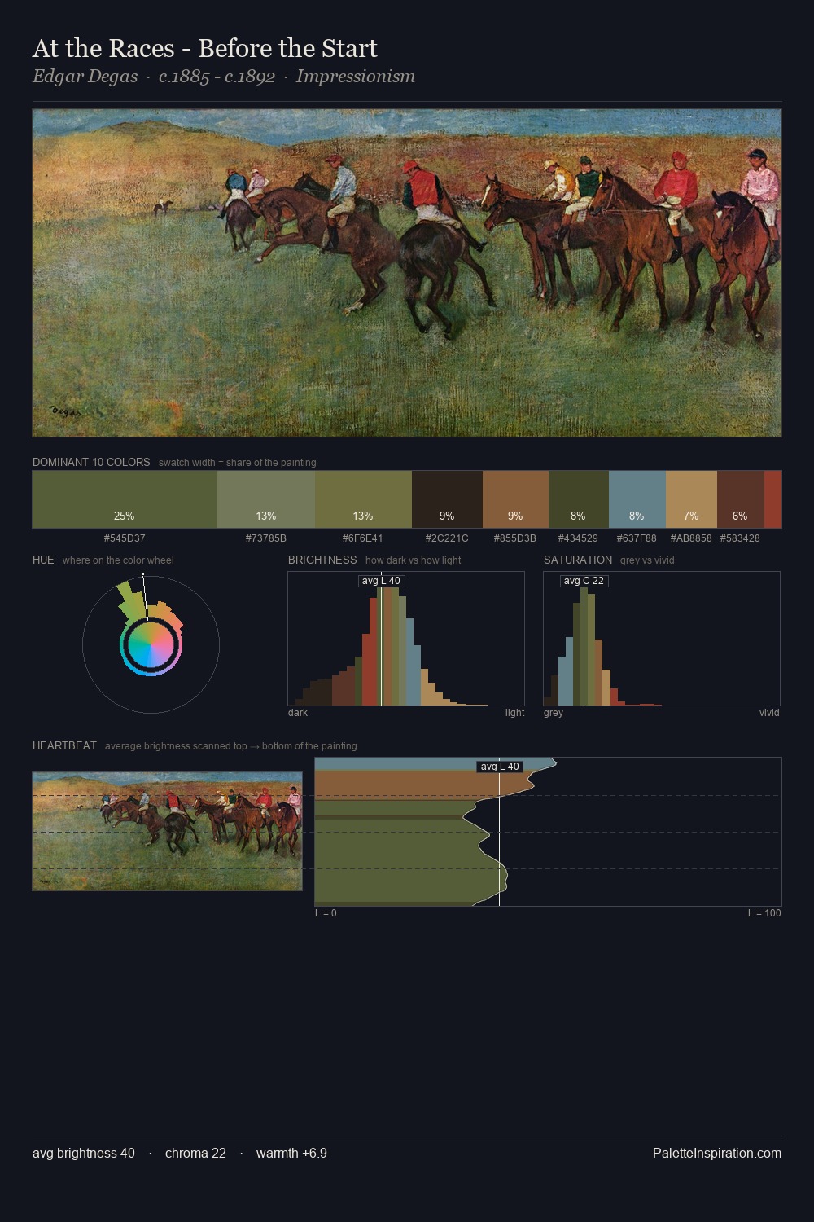Click the #2C221C hex code label
Screen dimensions: 814x1222
point(447,538)
